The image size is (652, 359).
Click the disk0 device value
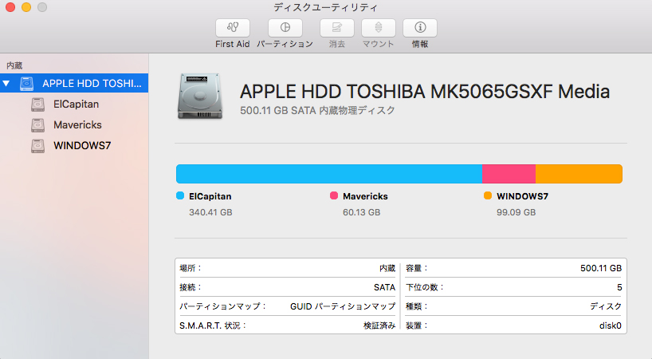(610, 325)
